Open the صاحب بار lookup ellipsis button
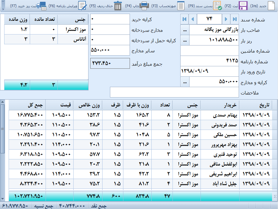The height and width of the screenshot is (209, 278). coord(185,30)
